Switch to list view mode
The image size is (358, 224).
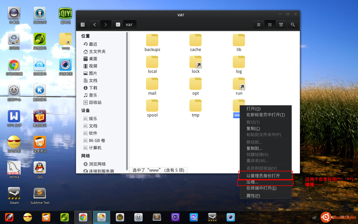coord(259,25)
